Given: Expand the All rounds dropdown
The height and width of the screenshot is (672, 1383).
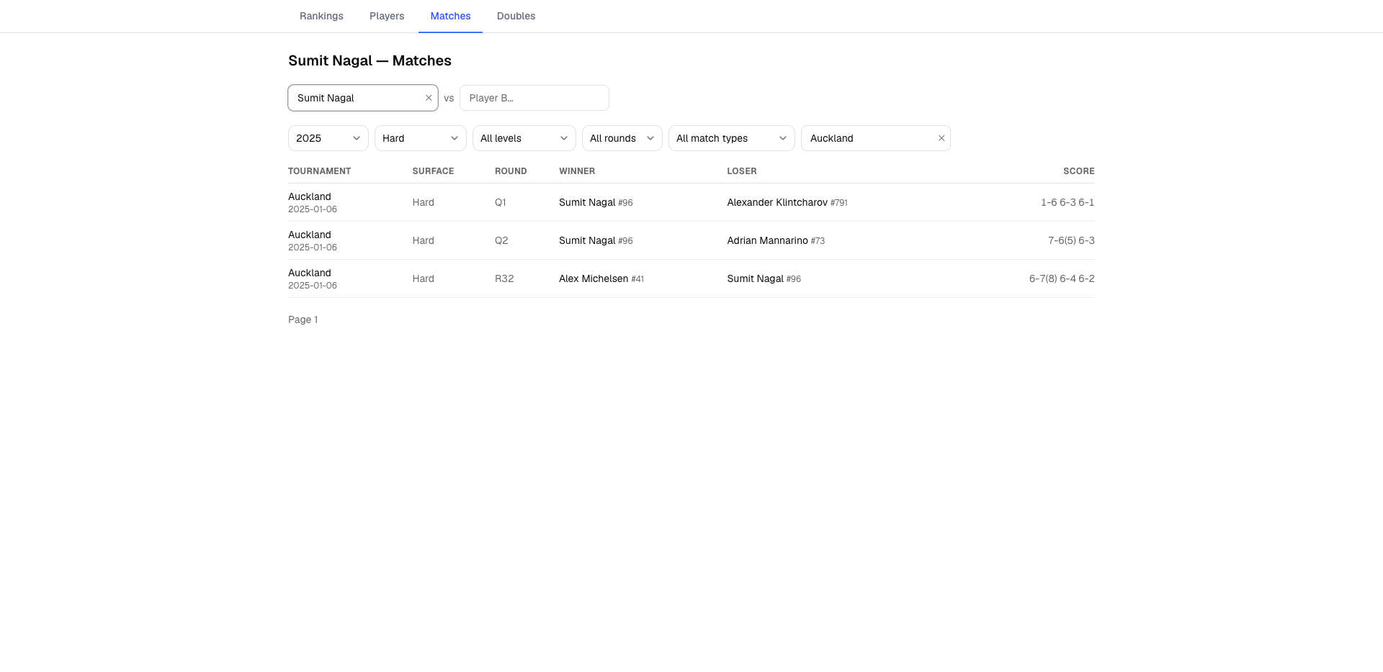Looking at the screenshot, I should tap(622, 138).
